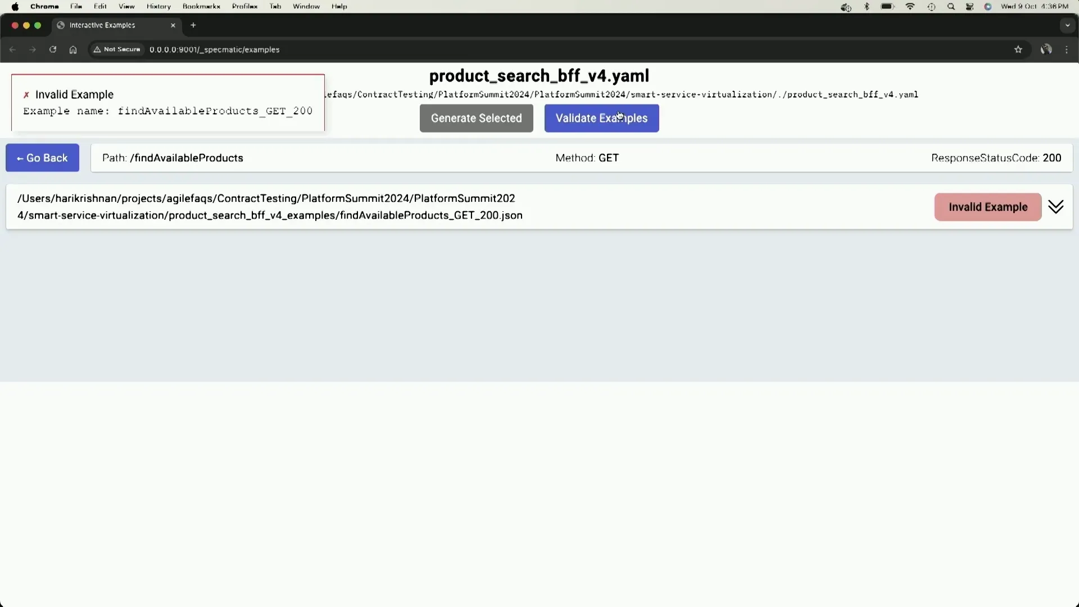Click the Validate Examples button
Viewport: 1079px width, 607px height.
(601, 118)
